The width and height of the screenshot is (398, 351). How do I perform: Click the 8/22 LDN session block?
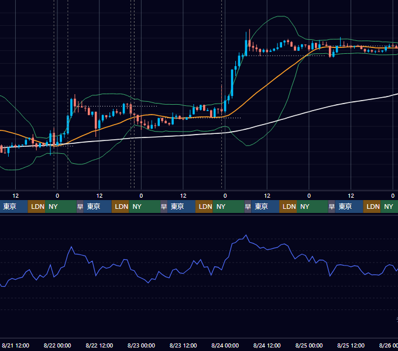(x=121, y=207)
